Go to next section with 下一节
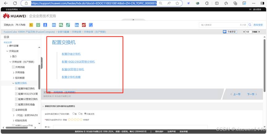Image resolution: width=267 pixels, height=134 pixels. point(252,94)
